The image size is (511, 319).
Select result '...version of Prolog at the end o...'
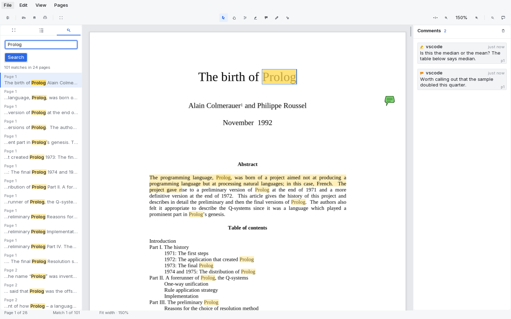point(41,110)
